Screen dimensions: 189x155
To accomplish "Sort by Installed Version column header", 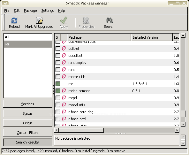I will [x=152, y=37].
